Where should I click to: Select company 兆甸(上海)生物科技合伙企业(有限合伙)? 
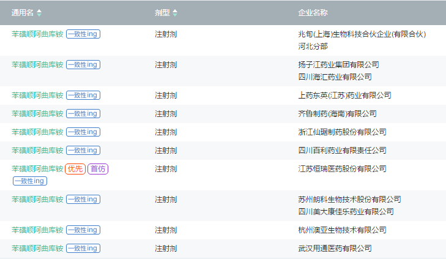click(362, 34)
